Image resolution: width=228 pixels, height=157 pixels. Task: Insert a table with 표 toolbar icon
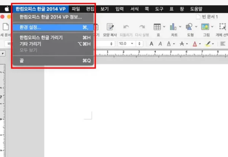pos(157,27)
